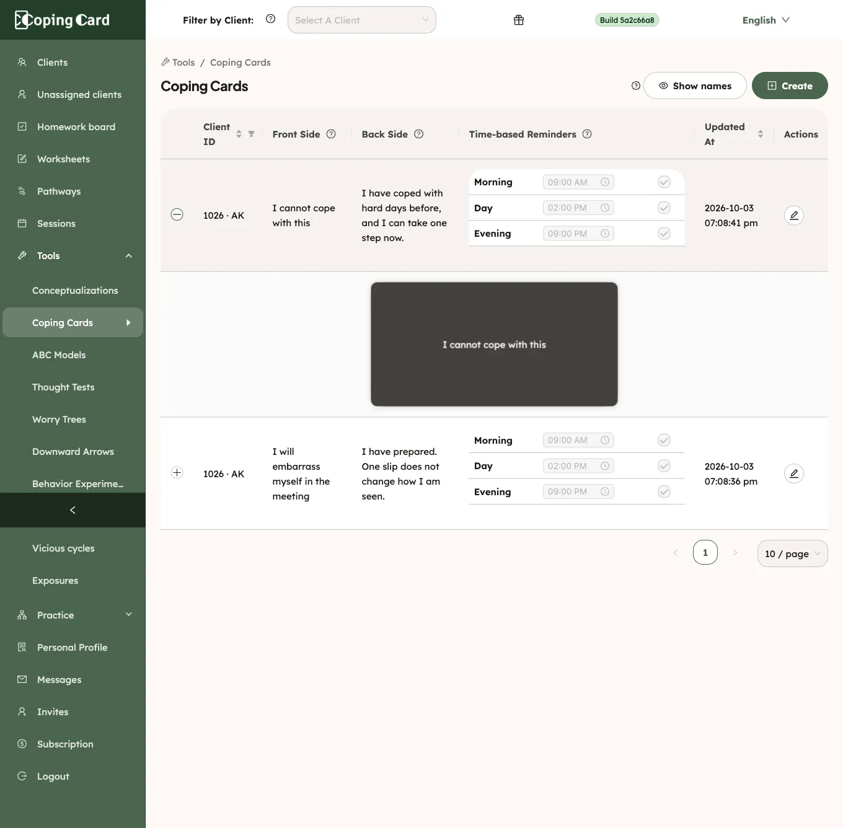The image size is (843, 828).
Task: Go to the previous page arrow
Action: pos(676,552)
